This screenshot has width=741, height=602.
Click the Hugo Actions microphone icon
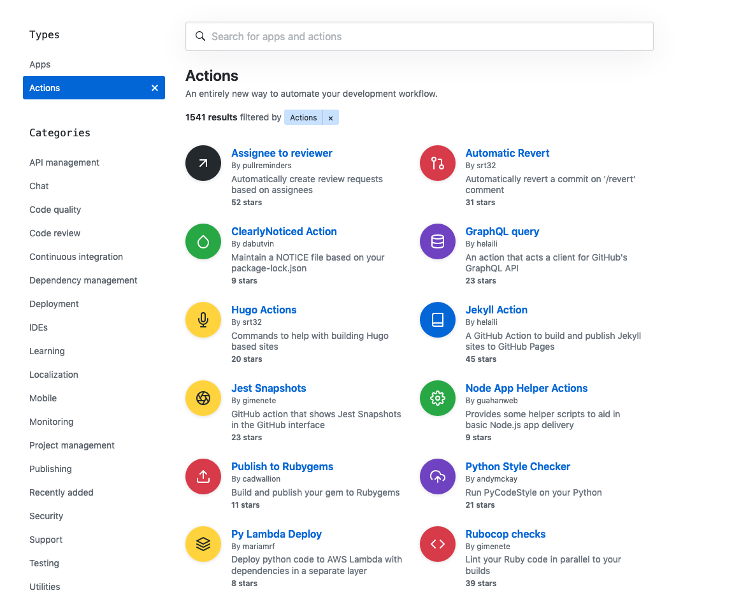(203, 320)
